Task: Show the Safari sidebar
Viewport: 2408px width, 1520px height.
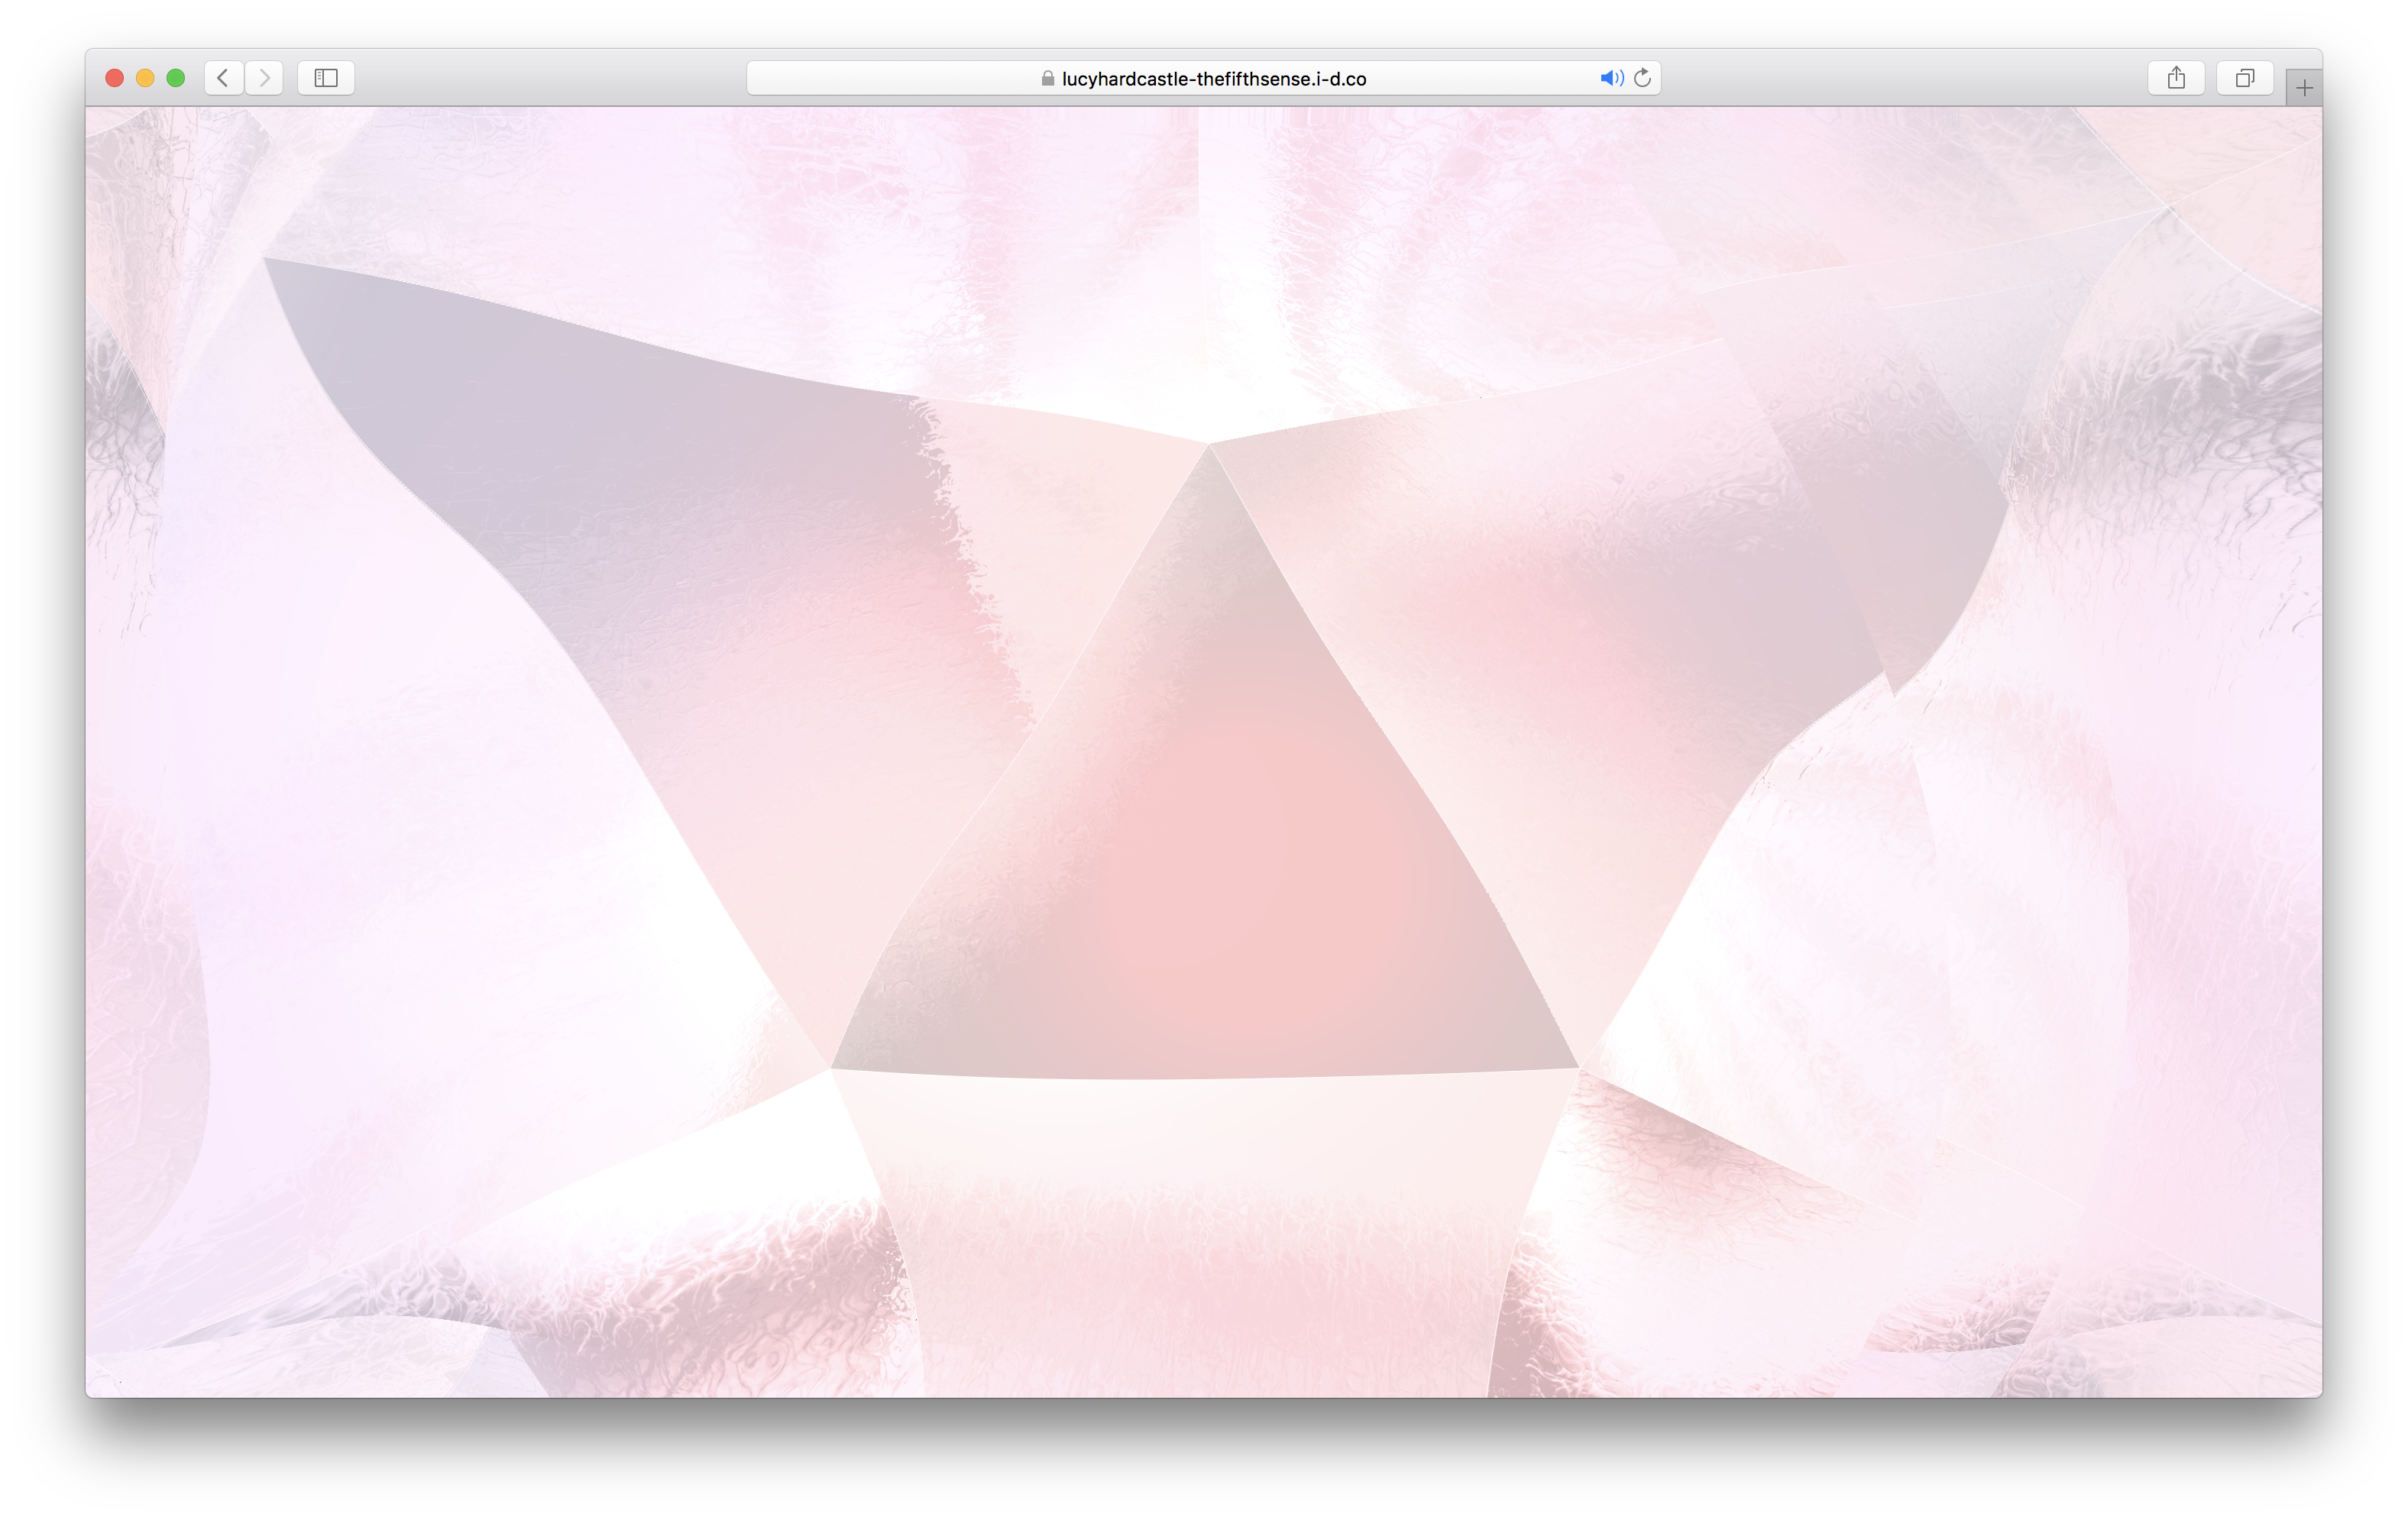Action: click(x=326, y=78)
